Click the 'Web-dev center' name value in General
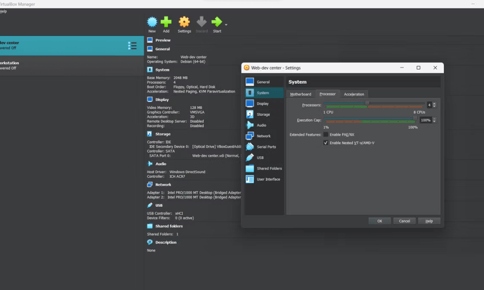The height and width of the screenshot is (290, 484). (x=194, y=57)
